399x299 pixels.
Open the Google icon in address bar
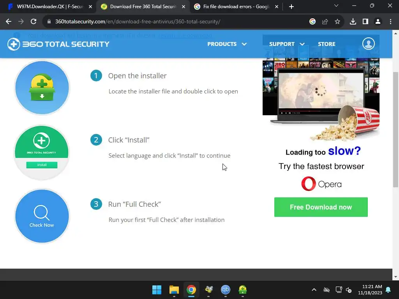point(312,22)
